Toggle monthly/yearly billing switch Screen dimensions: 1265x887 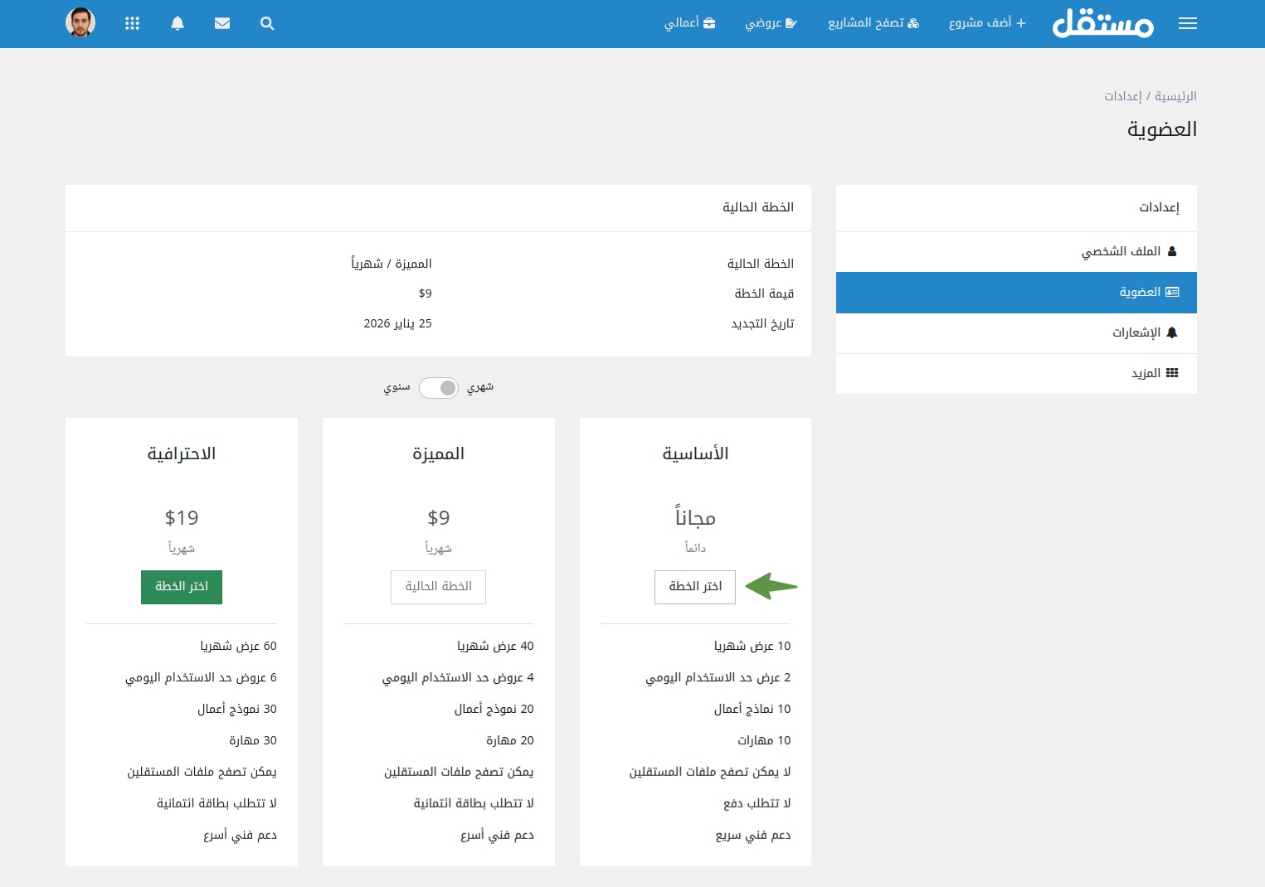point(439,387)
